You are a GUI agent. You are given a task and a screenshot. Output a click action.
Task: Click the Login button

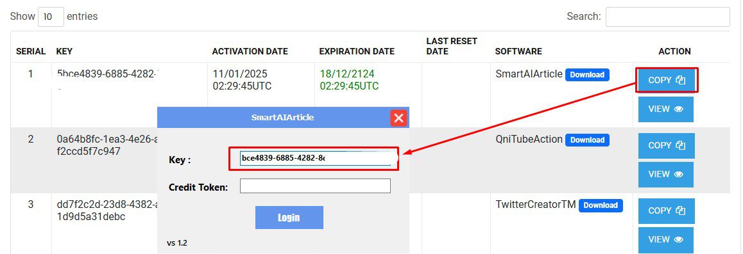click(289, 218)
